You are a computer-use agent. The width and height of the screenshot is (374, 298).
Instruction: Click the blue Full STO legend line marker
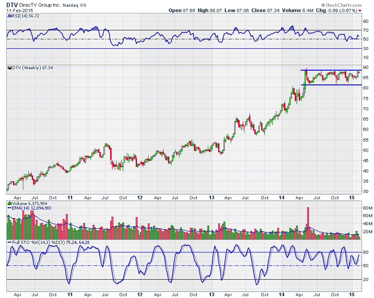(9, 242)
